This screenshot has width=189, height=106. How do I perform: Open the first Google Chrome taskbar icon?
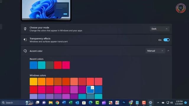pyautogui.click(x=57, y=103)
